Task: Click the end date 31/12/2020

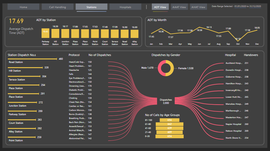Action: coord(255,6)
